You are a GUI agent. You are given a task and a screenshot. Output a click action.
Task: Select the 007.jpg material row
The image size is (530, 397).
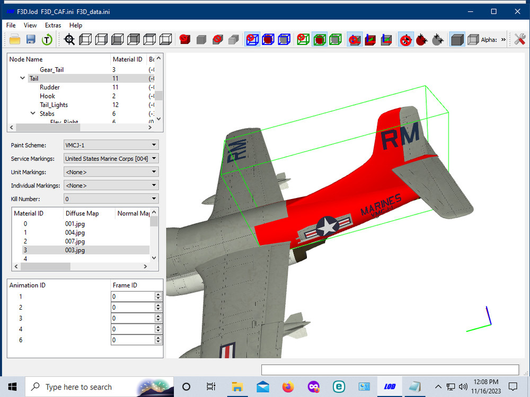(x=81, y=241)
